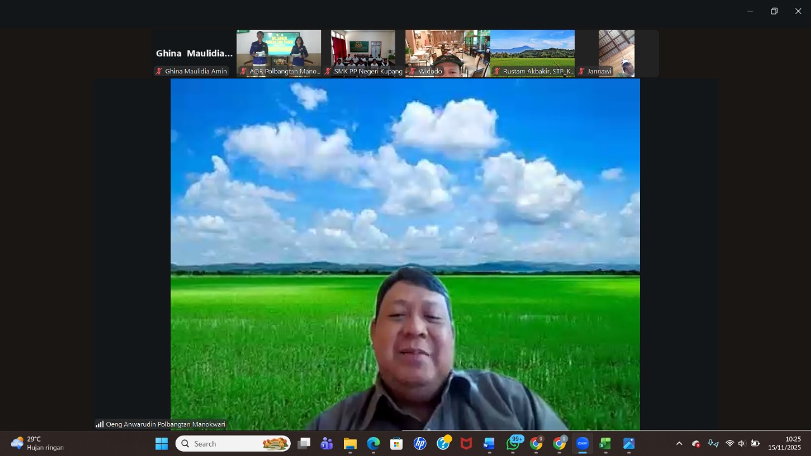Open the clock and date panel
Screen dimensions: 811x456
[x=784, y=443]
